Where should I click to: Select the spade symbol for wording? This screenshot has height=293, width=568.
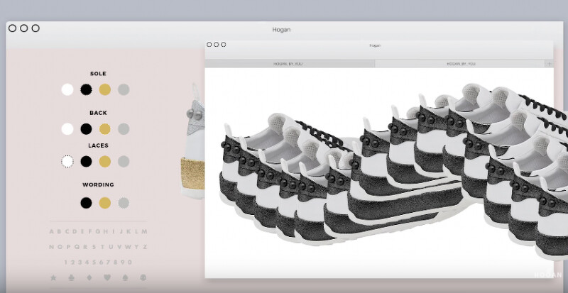coord(124,277)
